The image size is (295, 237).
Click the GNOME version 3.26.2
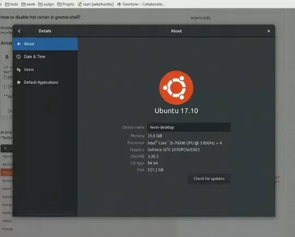tap(153, 157)
